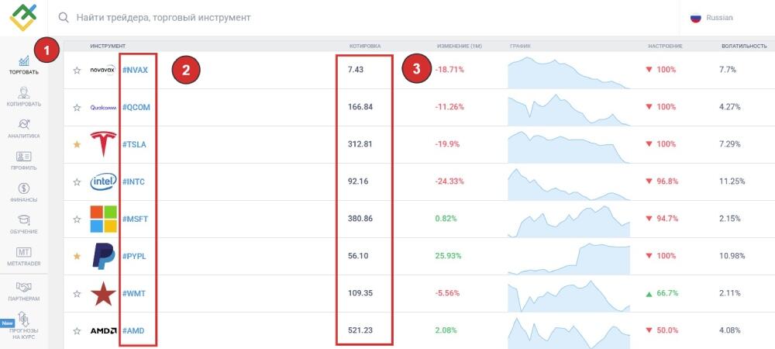775x349 pixels.
Task: Toggle favorite star for #AMD
Action: pos(77,330)
